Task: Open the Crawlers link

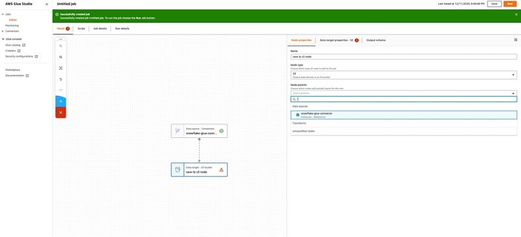Action: pos(10,51)
